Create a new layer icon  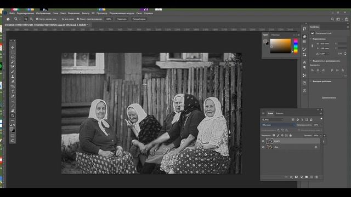click(312, 177)
